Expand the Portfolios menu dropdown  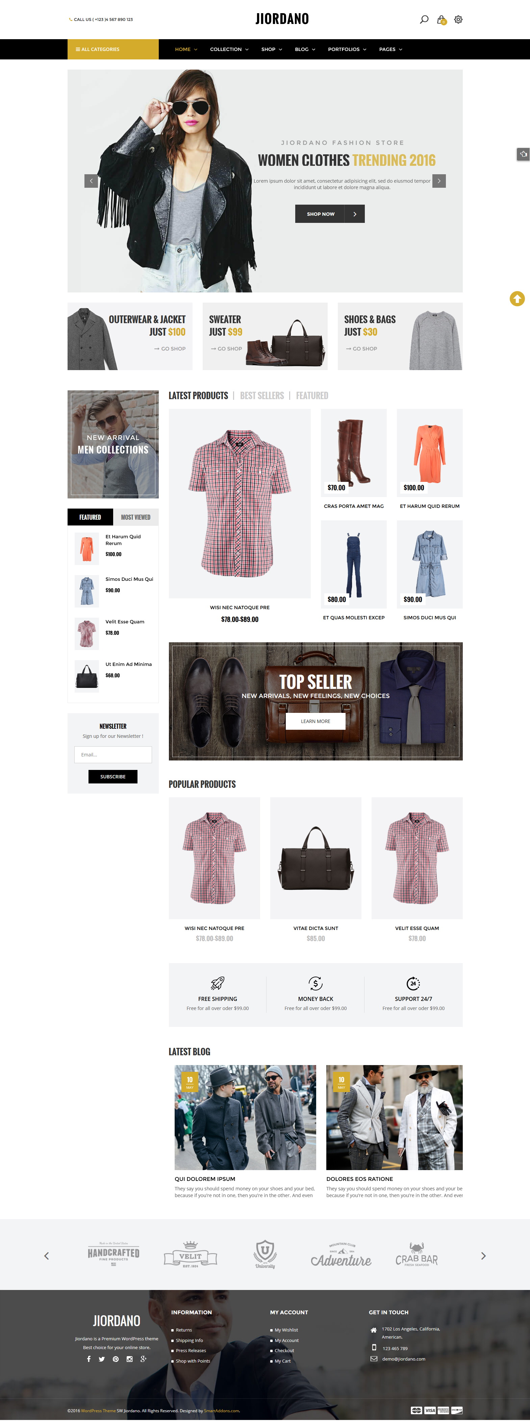[x=347, y=50]
